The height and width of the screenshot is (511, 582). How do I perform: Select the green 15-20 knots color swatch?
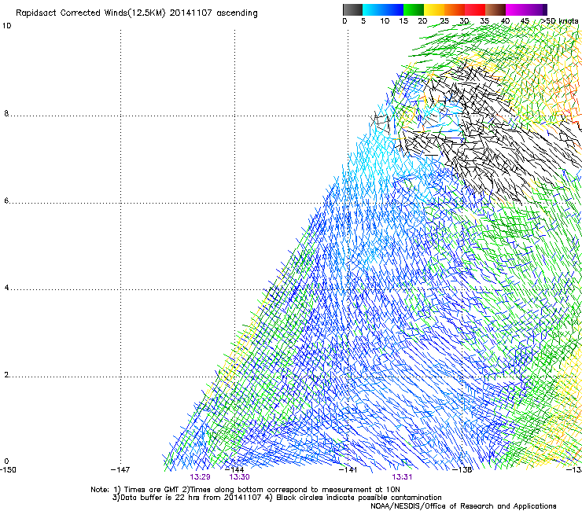point(414,9)
